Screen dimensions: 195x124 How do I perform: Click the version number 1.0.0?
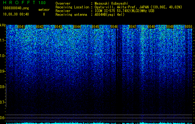click(42, 3)
